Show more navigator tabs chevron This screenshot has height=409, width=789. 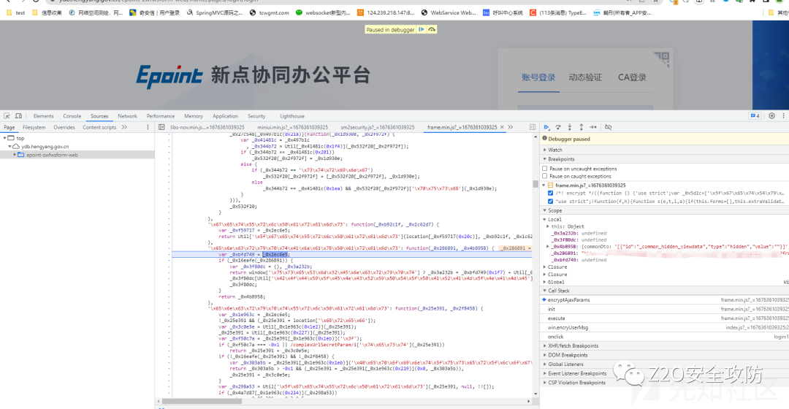(x=124, y=127)
